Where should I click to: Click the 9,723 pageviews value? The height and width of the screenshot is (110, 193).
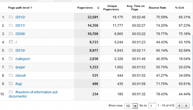coord(94,42)
